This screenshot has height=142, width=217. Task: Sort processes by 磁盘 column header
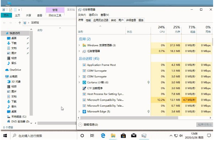point(189,29)
